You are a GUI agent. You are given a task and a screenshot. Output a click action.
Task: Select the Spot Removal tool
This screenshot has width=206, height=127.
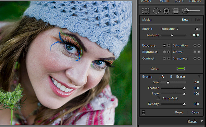point(157,11)
